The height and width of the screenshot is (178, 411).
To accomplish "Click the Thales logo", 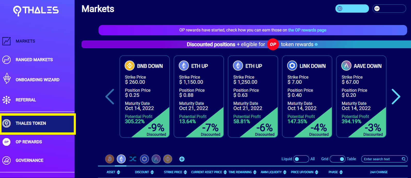I will 36,10.
